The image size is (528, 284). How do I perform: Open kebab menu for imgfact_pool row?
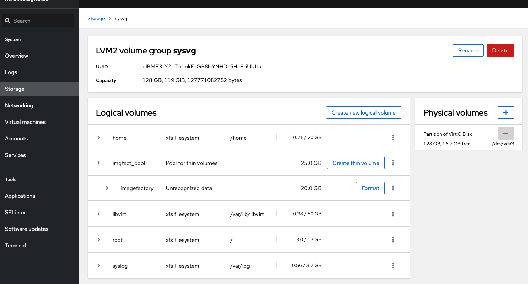click(393, 163)
